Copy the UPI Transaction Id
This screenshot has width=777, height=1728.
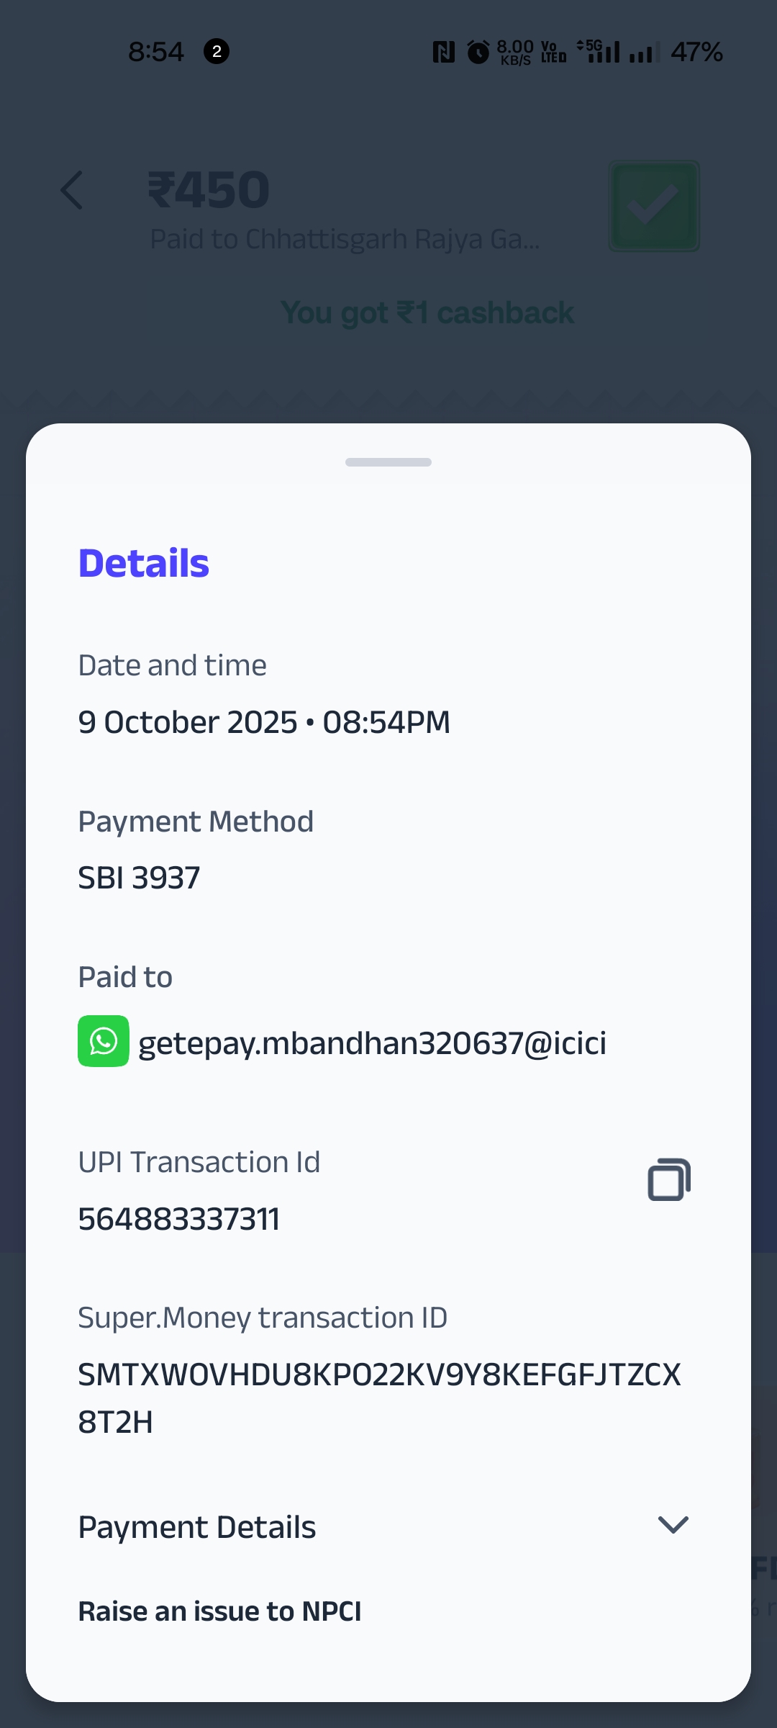coord(669,1179)
